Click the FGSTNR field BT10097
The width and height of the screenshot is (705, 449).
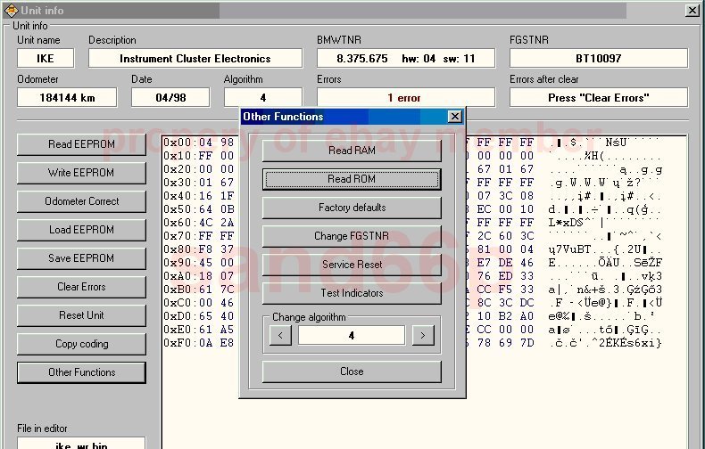(x=599, y=59)
